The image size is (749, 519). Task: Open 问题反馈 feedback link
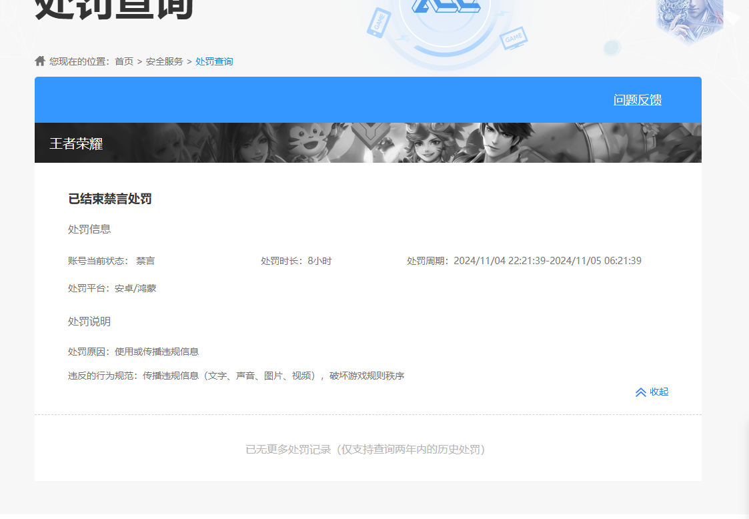coord(637,100)
